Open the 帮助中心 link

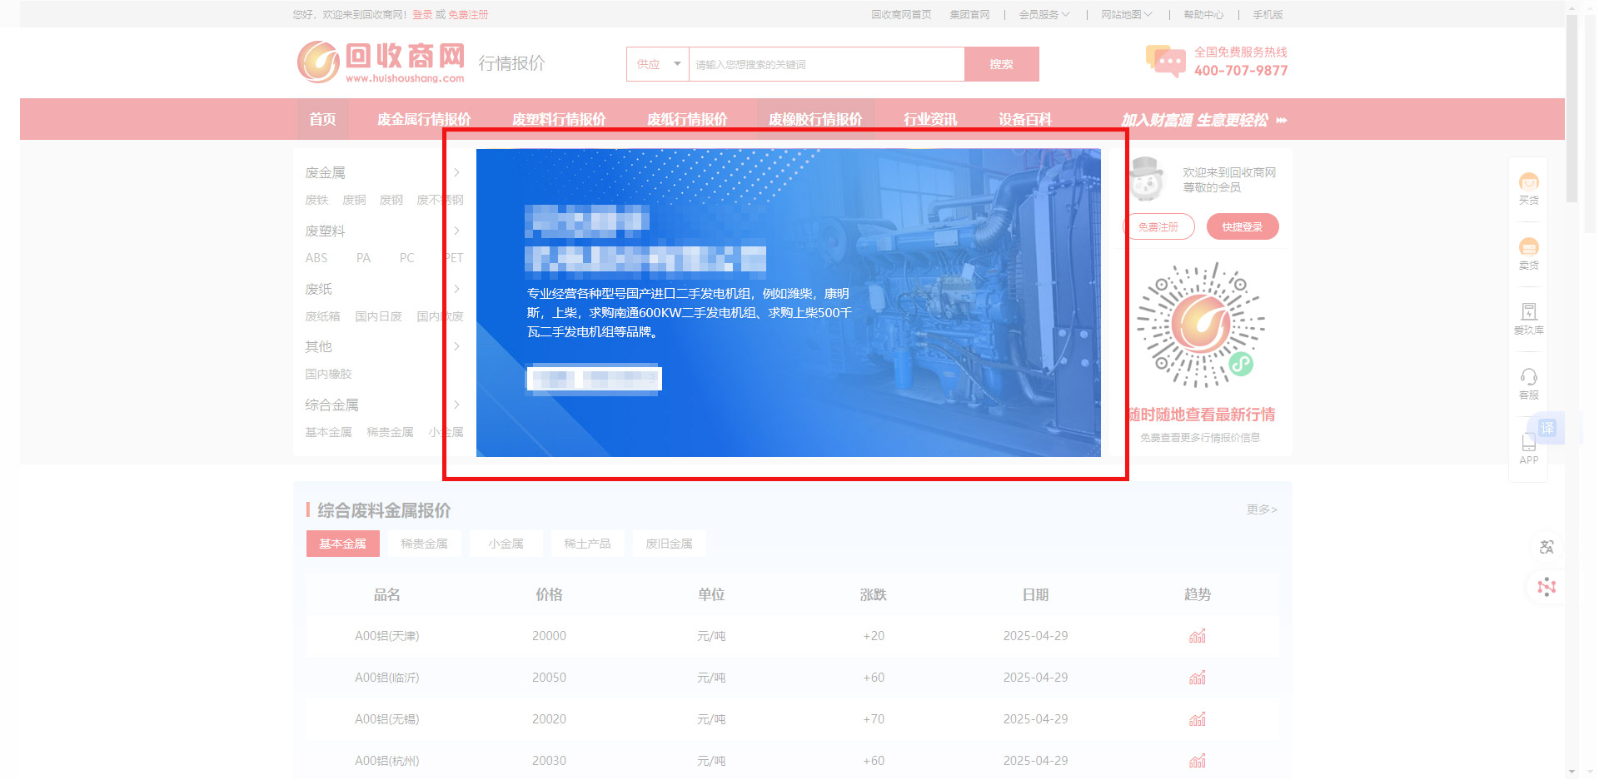pyautogui.click(x=1203, y=14)
